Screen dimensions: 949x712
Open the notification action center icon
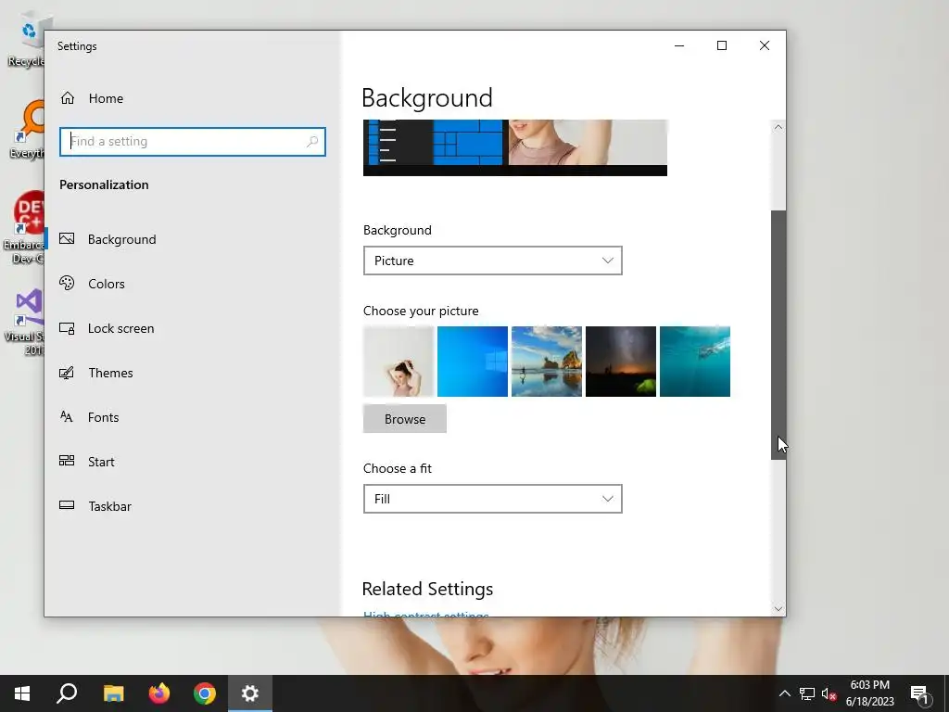pyautogui.click(x=920, y=693)
